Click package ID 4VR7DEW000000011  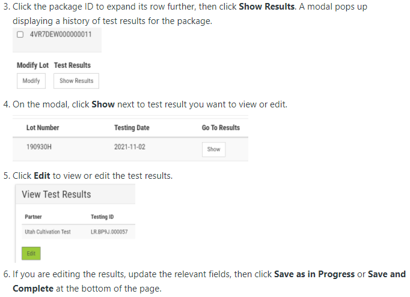point(60,34)
